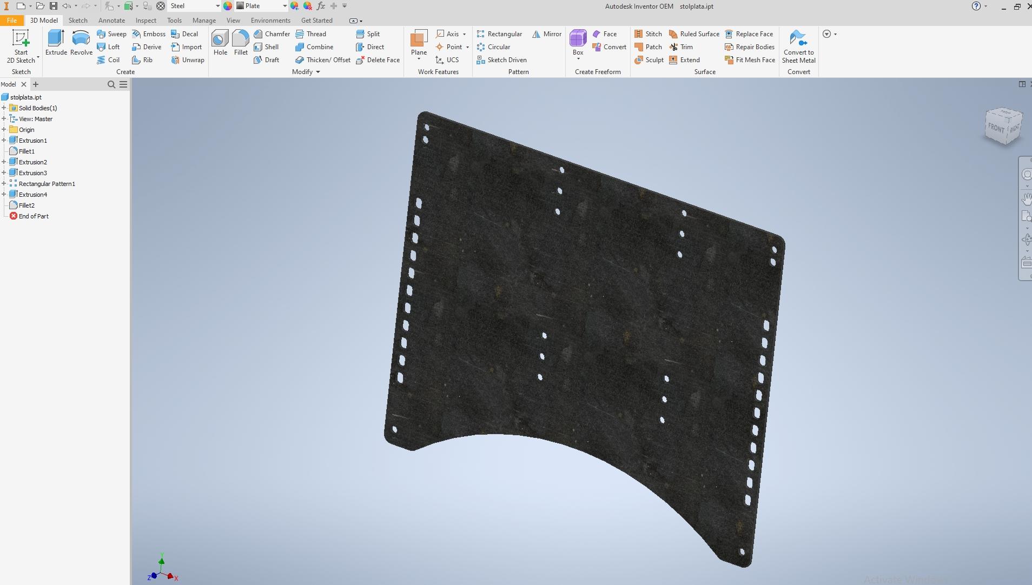The height and width of the screenshot is (585, 1032).
Task: Expand the Extrusion1 feature node
Action: tap(4, 141)
